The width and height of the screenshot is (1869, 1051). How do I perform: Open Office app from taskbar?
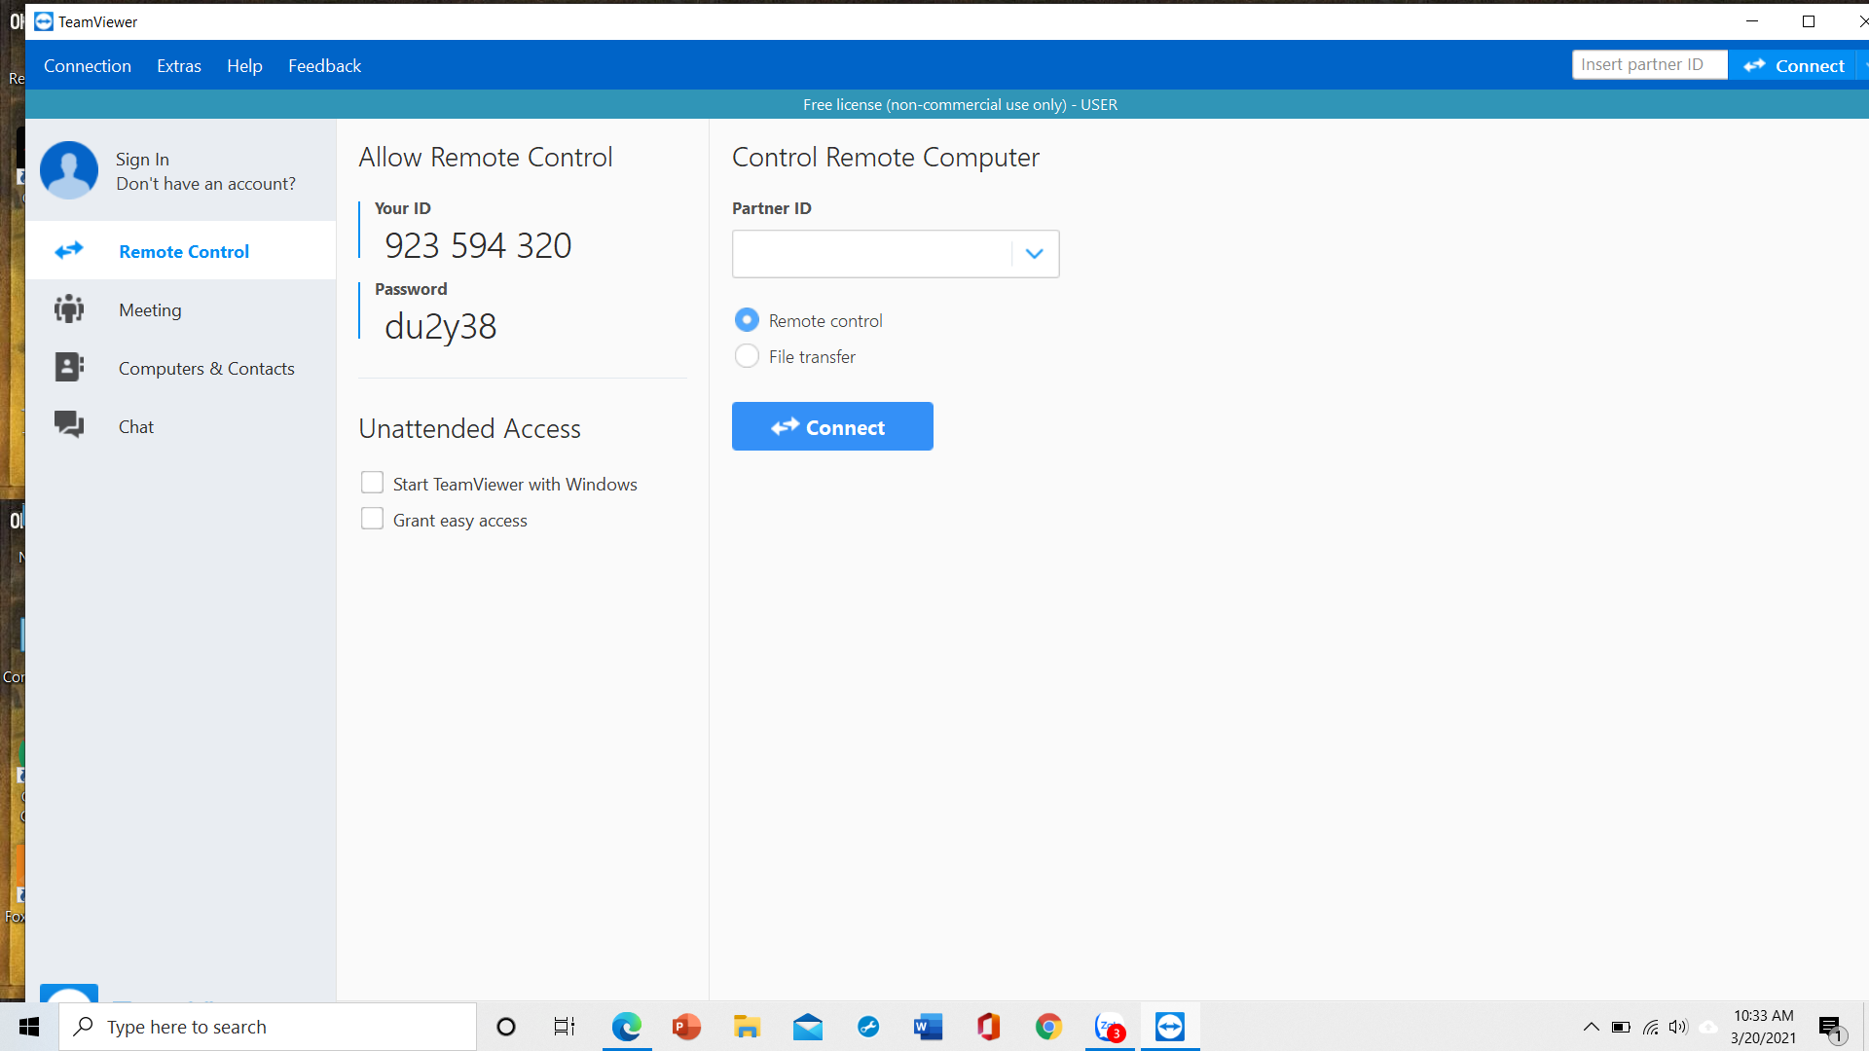click(x=988, y=1027)
